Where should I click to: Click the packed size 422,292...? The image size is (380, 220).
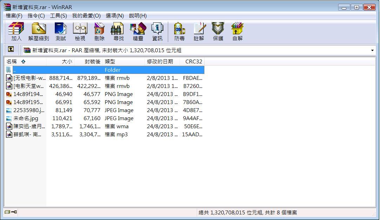[x=89, y=86]
